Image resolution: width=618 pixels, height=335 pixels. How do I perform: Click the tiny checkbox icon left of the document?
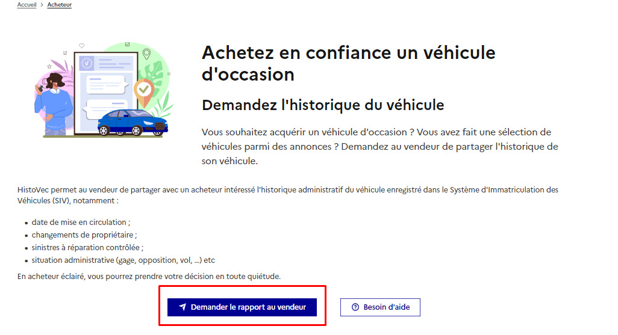click(65, 53)
